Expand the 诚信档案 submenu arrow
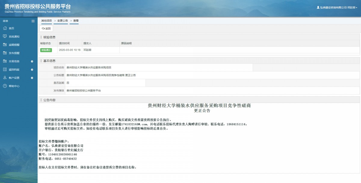This screenshot has height=183, width=361. pyautogui.click(x=32, y=70)
